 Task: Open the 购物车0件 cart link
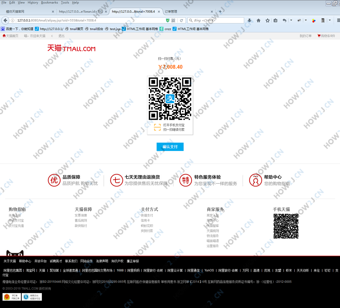(x=326, y=36)
